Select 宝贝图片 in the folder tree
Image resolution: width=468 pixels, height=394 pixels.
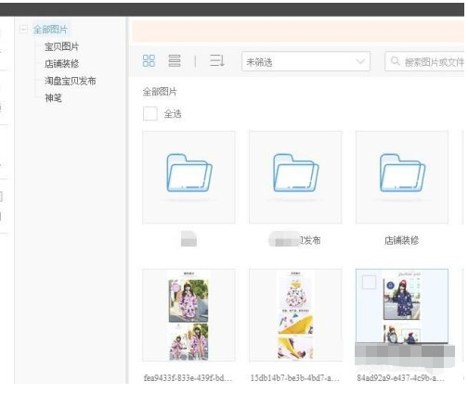pos(61,46)
